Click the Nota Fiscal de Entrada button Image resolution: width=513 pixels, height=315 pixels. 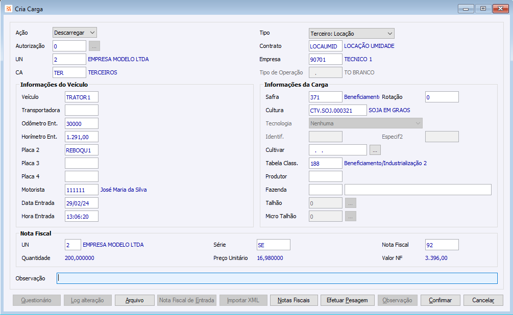[x=187, y=300]
